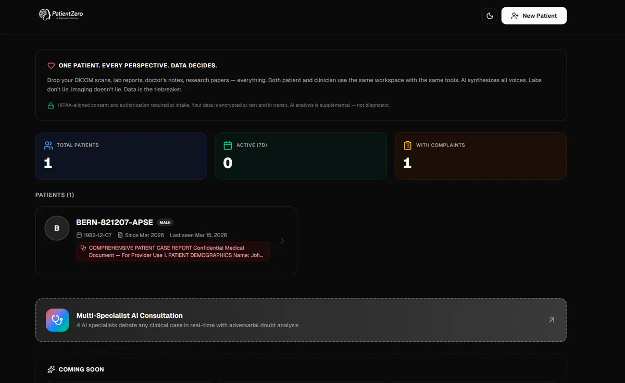
Task: Open Multi-Specialist AI Consultation
Action: tap(301, 320)
